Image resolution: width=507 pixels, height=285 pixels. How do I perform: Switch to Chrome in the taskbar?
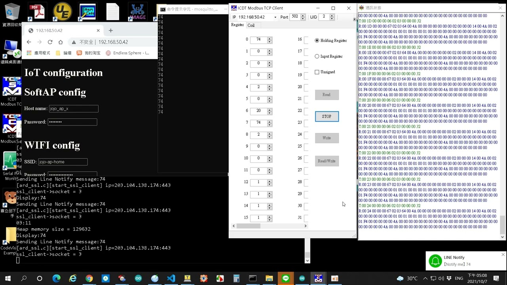coord(89,278)
